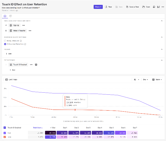Toggle the Touch ID Enabled header checkbox
166x141 pixels.
[x=5, y=128]
